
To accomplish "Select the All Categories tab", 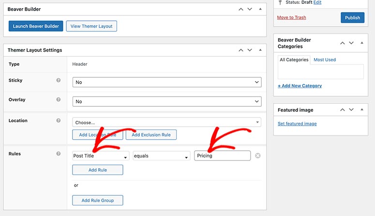I will tap(294, 60).
